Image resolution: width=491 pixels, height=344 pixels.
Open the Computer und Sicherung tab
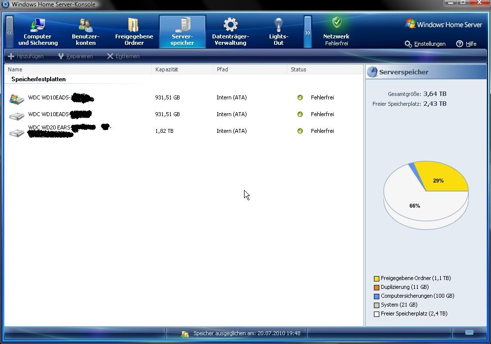click(x=38, y=32)
